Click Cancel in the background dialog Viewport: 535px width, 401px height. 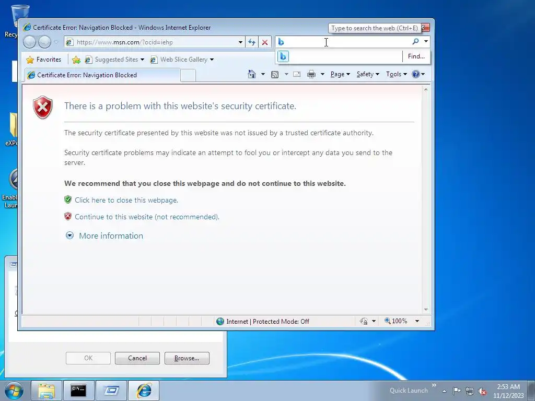[137, 358]
